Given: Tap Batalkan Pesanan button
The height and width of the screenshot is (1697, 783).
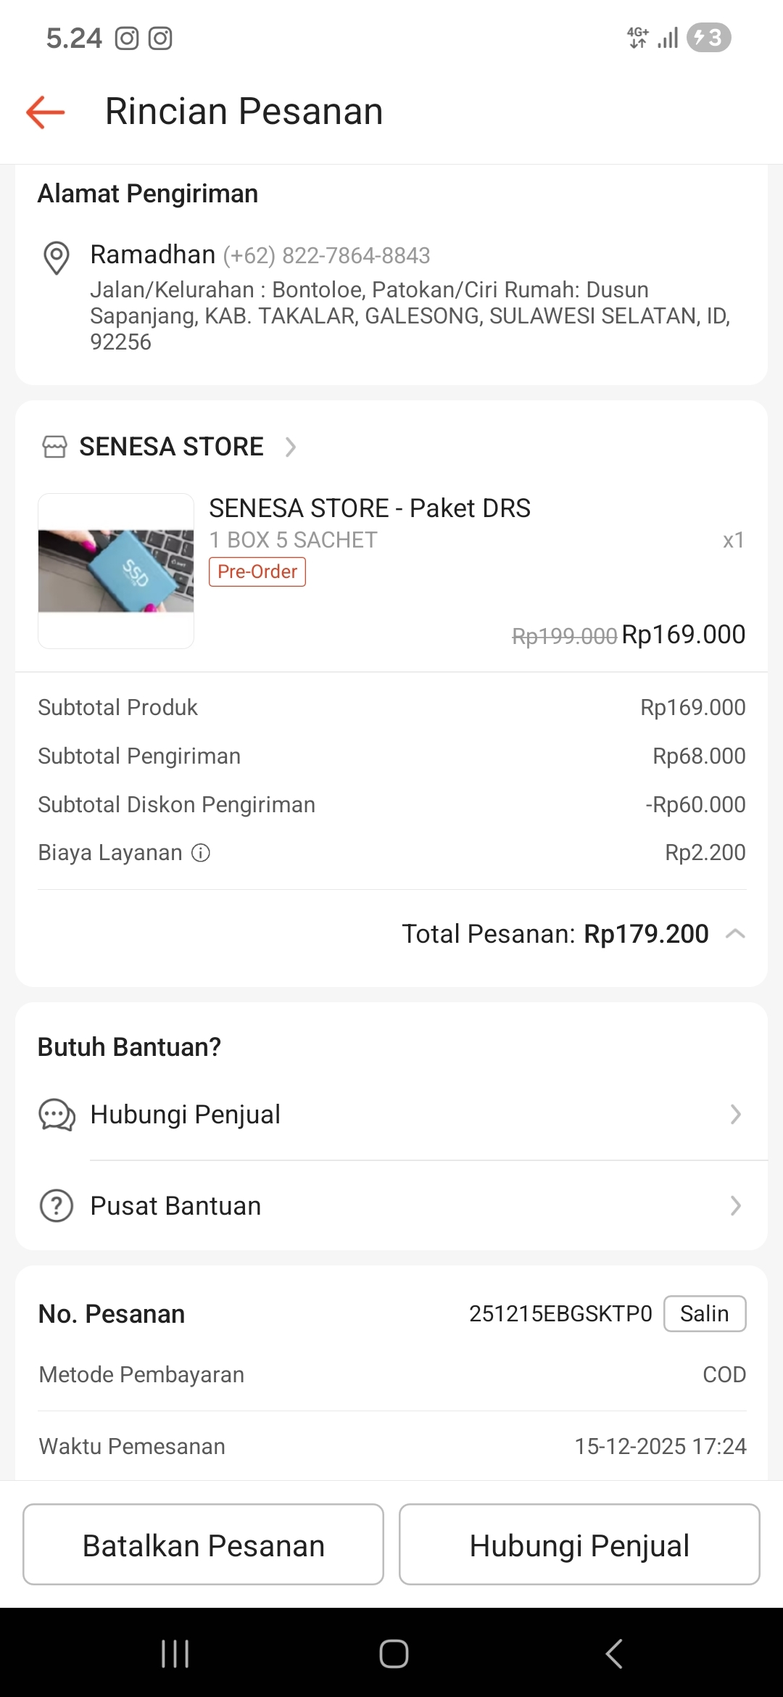Looking at the screenshot, I should pyautogui.click(x=203, y=1545).
